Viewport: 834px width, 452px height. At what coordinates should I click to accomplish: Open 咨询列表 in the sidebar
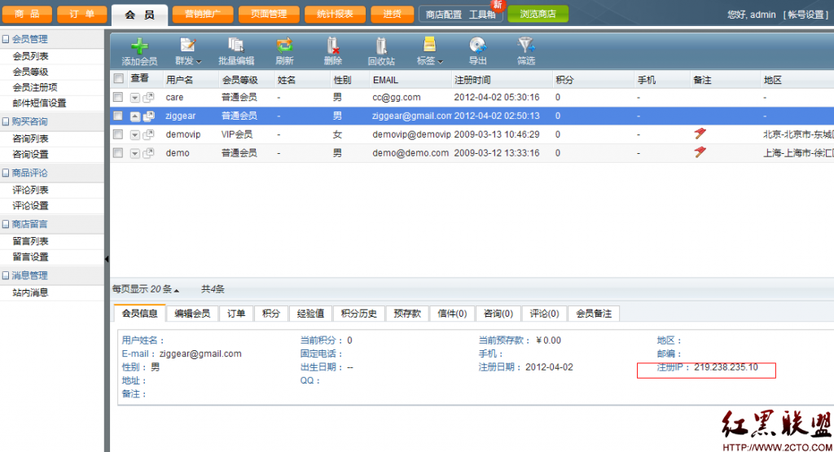[31, 138]
